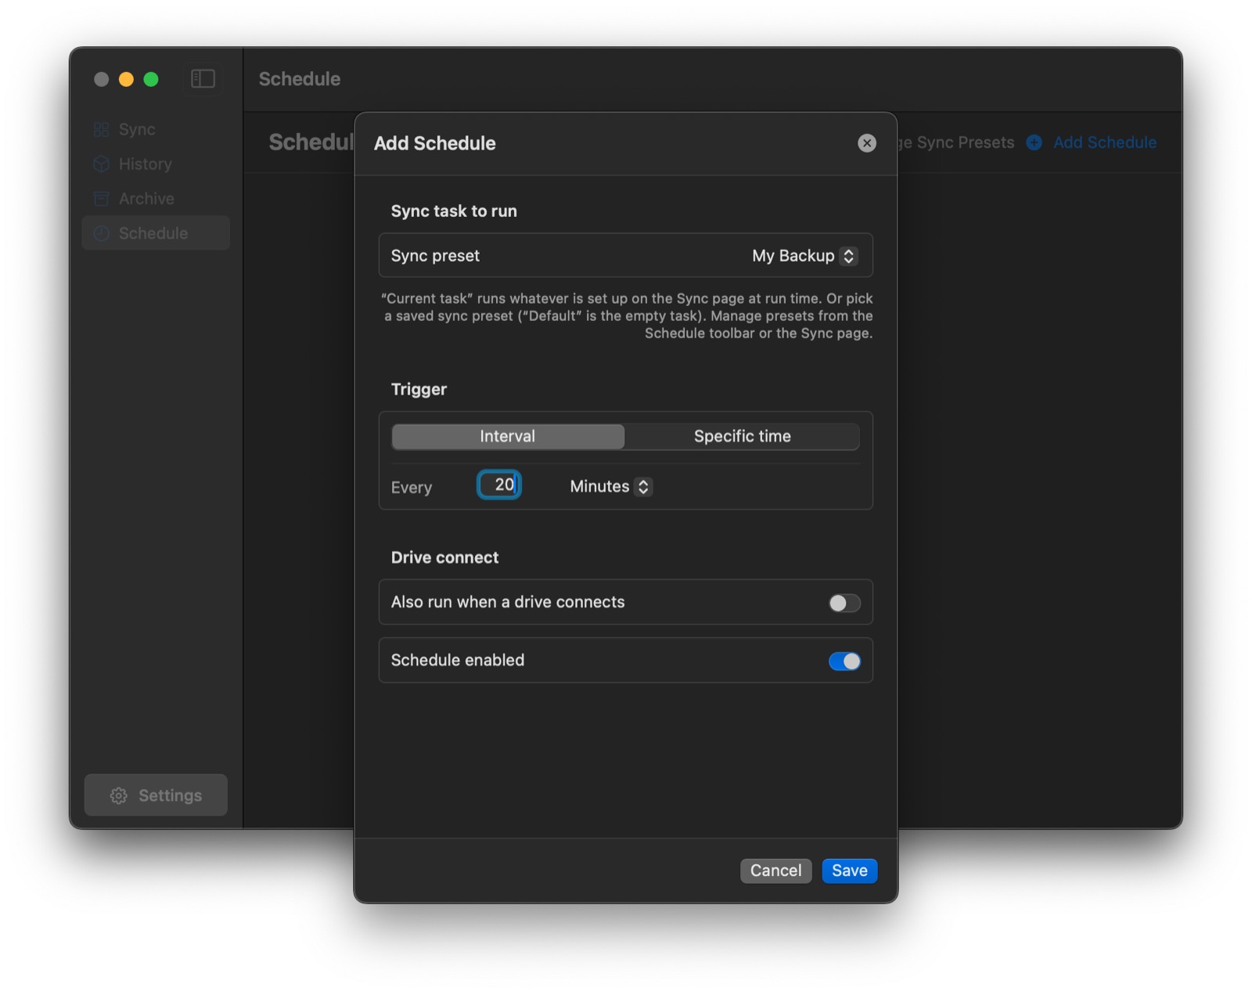Open Settings at the sidebar bottom
The width and height of the screenshot is (1252, 995).
tap(156, 795)
